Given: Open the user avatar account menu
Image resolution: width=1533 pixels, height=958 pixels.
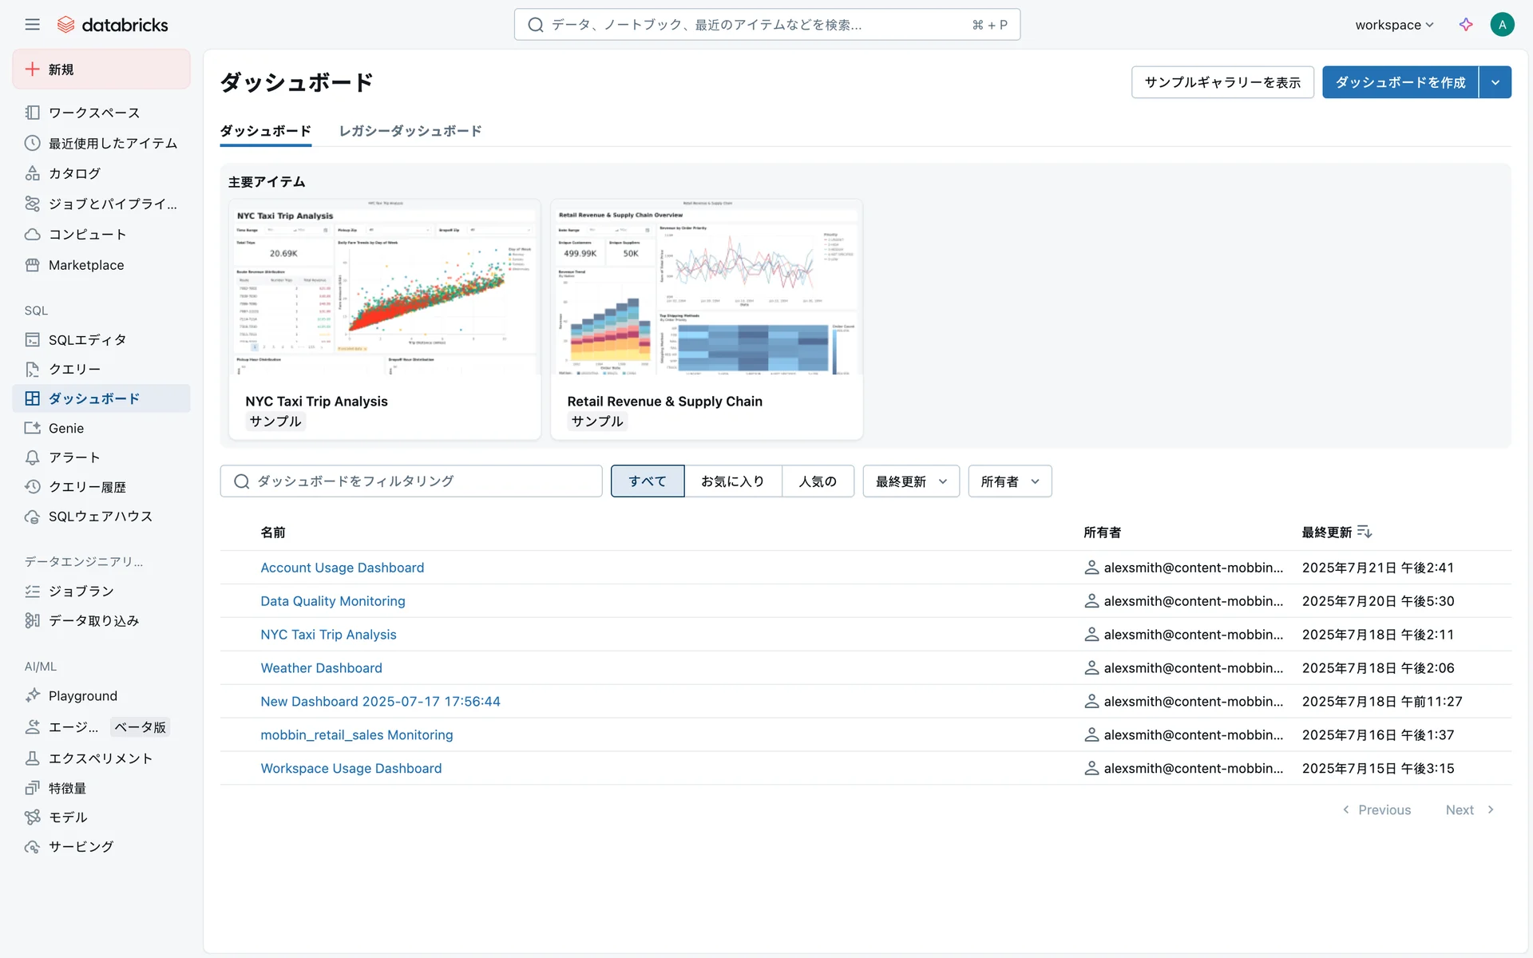Looking at the screenshot, I should tap(1502, 25).
